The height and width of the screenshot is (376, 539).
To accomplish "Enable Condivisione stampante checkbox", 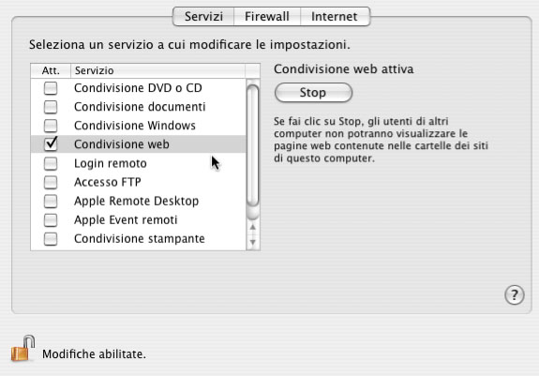I will click(51, 238).
